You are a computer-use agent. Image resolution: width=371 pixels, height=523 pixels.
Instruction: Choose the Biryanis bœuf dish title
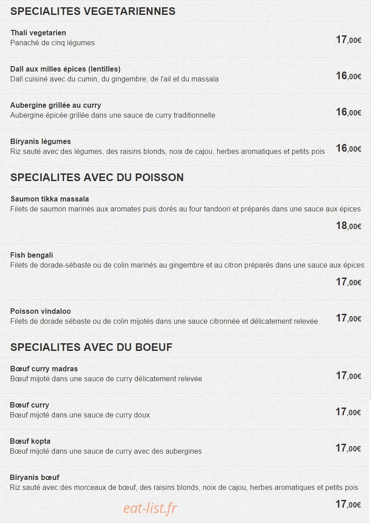tap(35, 477)
